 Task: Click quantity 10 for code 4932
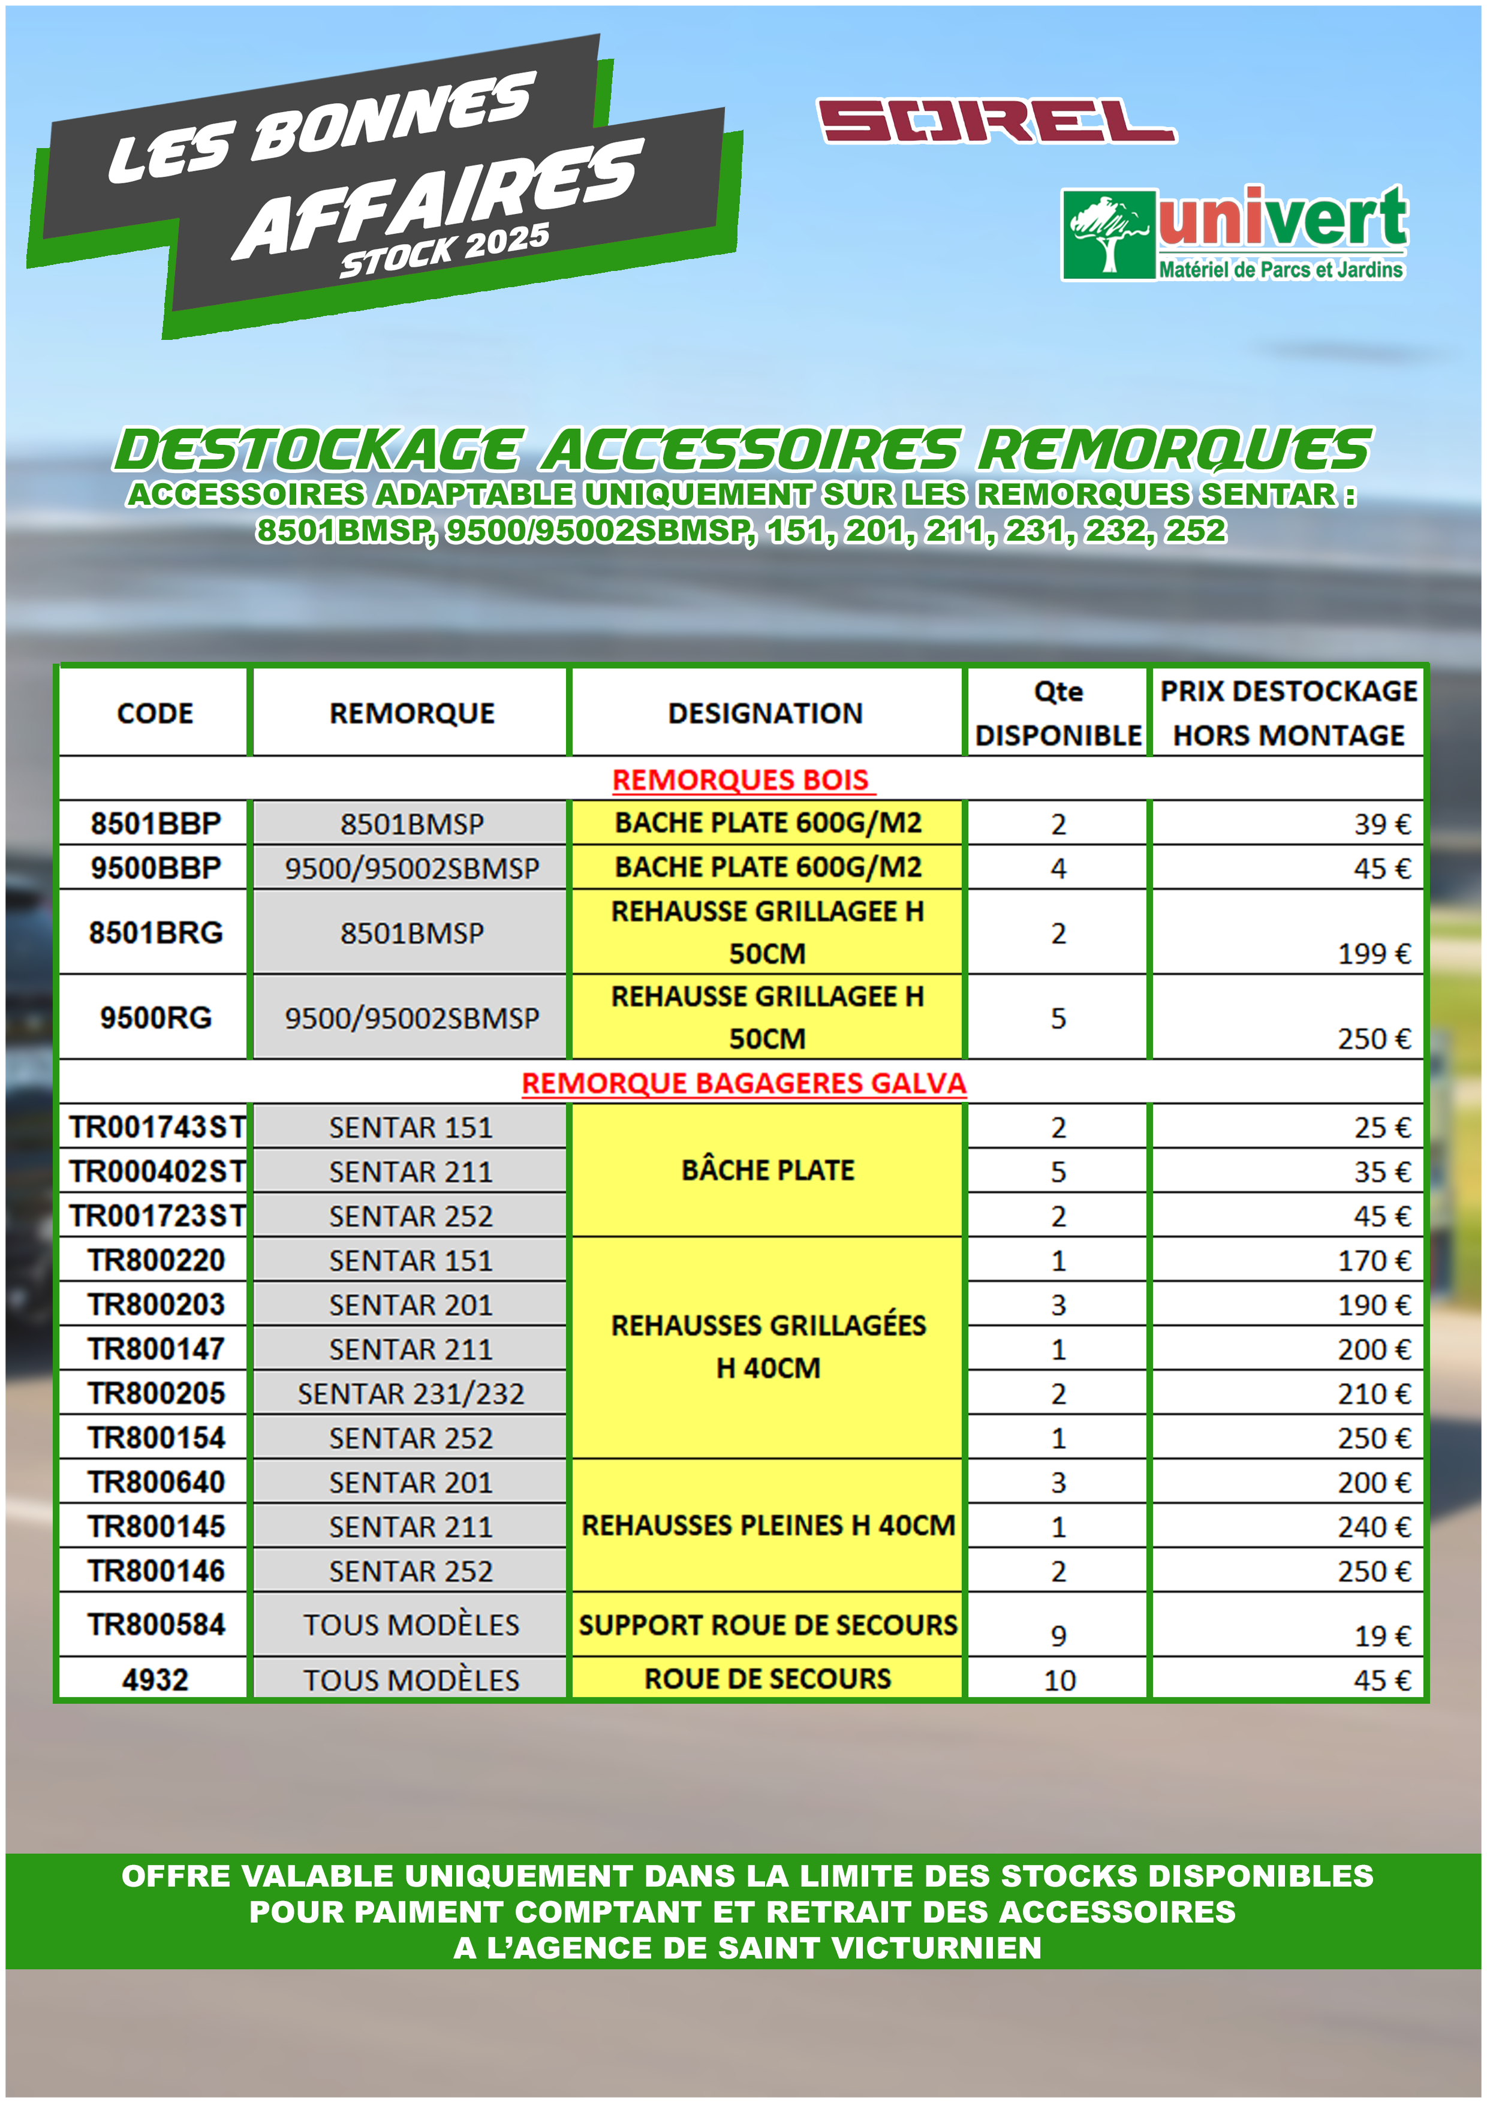(x=1059, y=1681)
